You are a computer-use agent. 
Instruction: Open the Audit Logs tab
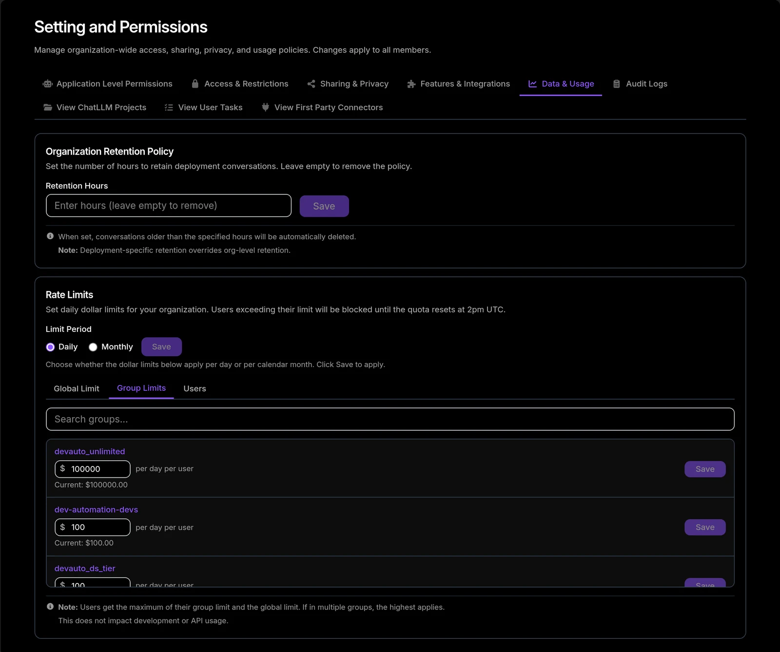click(640, 84)
